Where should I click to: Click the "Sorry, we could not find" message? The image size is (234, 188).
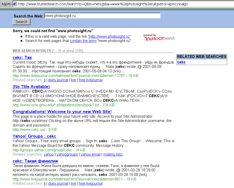(x=53, y=31)
